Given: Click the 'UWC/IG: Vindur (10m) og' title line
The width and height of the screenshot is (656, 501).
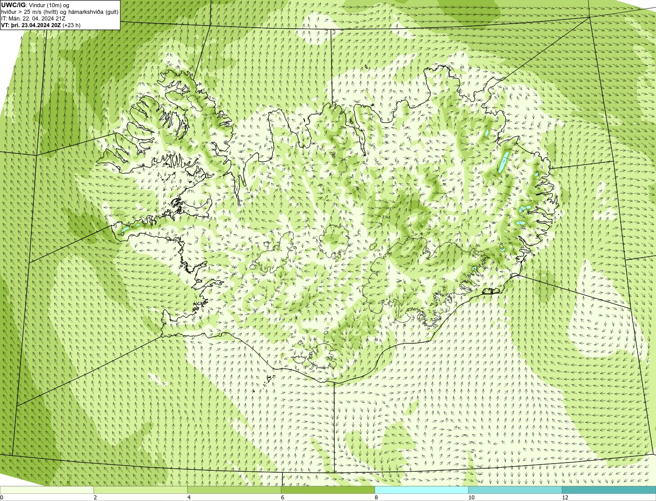Looking at the screenshot, I should 35,5.
